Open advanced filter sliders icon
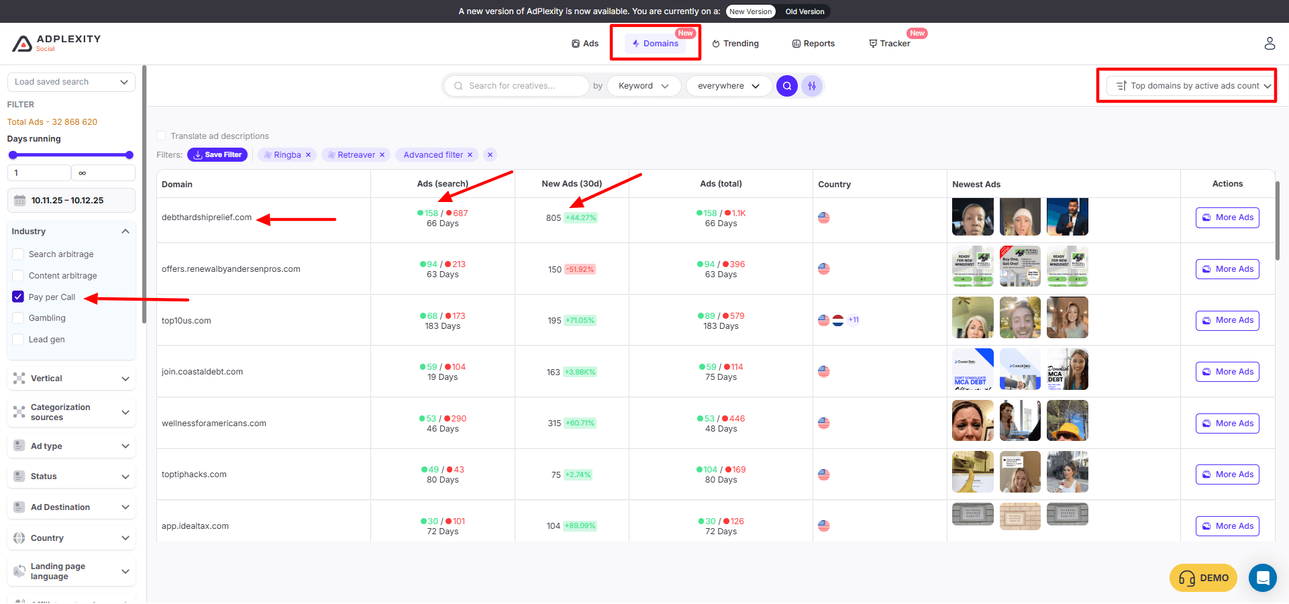The height and width of the screenshot is (604, 1289). (x=812, y=86)
